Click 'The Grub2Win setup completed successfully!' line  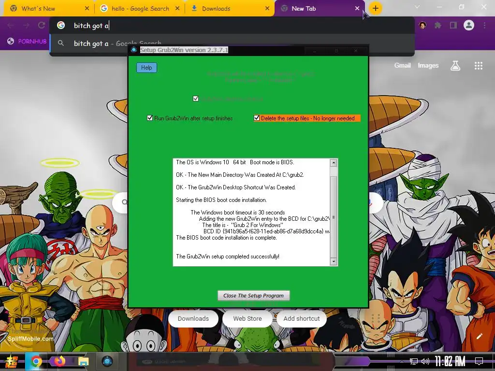(228, 257)
